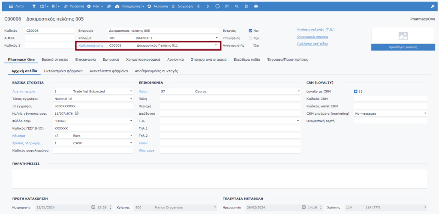The image size is (439, 214).
Task: Open calendar picker for birth date
Action: click(x=77, y=113)
